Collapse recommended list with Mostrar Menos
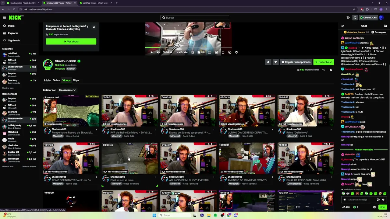This screenshot has width=390, height=219. 29,167
